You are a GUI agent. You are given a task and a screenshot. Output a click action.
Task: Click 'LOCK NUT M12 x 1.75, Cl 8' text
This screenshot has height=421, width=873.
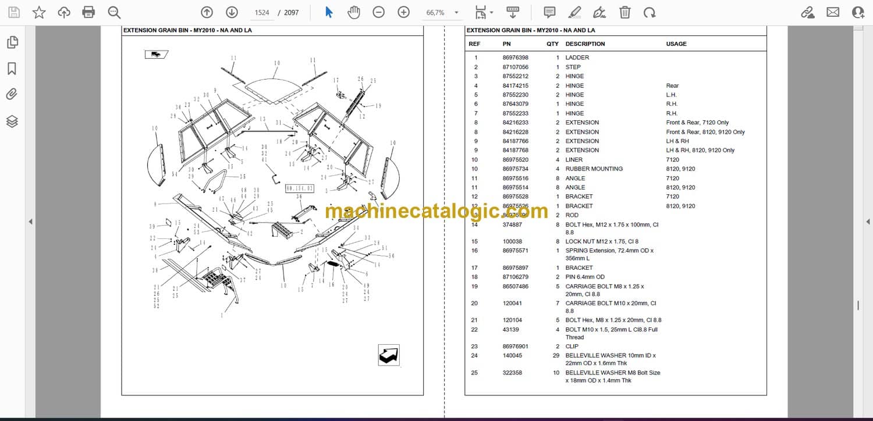602,241
